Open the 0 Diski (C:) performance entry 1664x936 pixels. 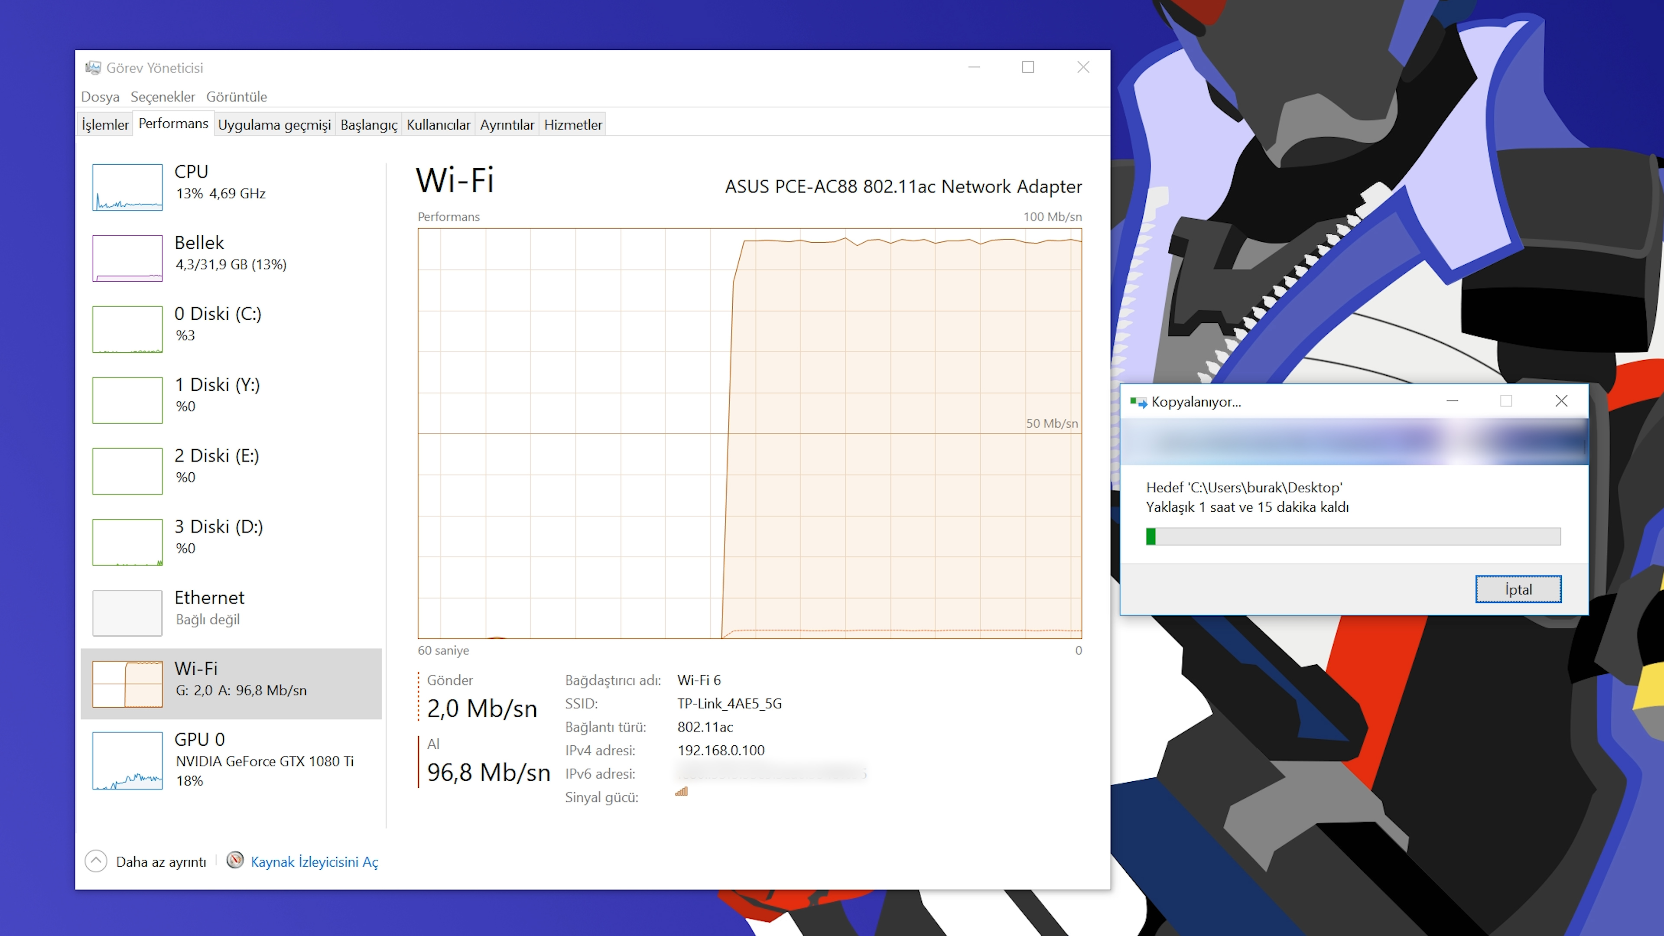pos(231,329)
